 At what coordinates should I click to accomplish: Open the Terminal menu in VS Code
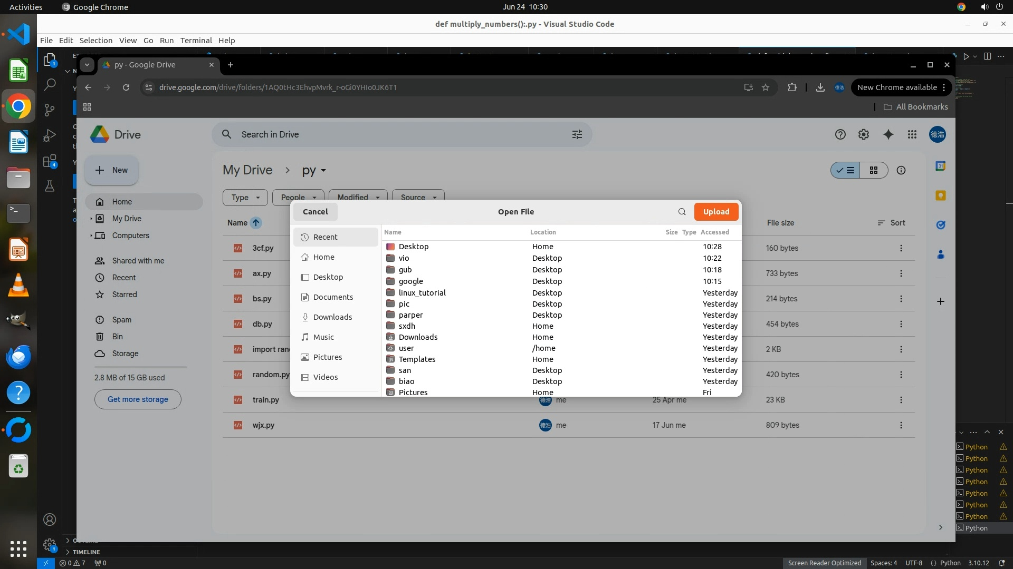tap(196, 41)
